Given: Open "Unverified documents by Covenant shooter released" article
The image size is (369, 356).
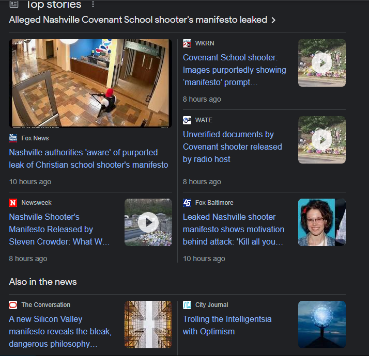Looking at the screenshot, I should 233,147.
